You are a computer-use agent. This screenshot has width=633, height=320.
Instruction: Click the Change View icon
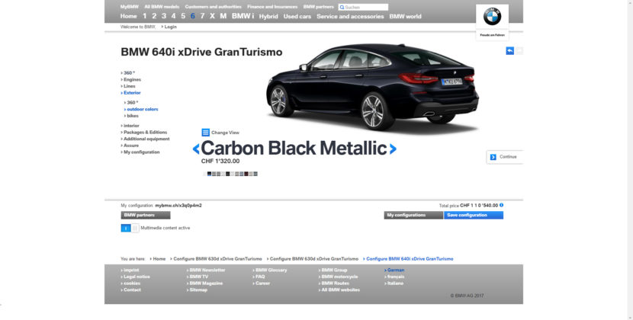(x=205, y=133)
